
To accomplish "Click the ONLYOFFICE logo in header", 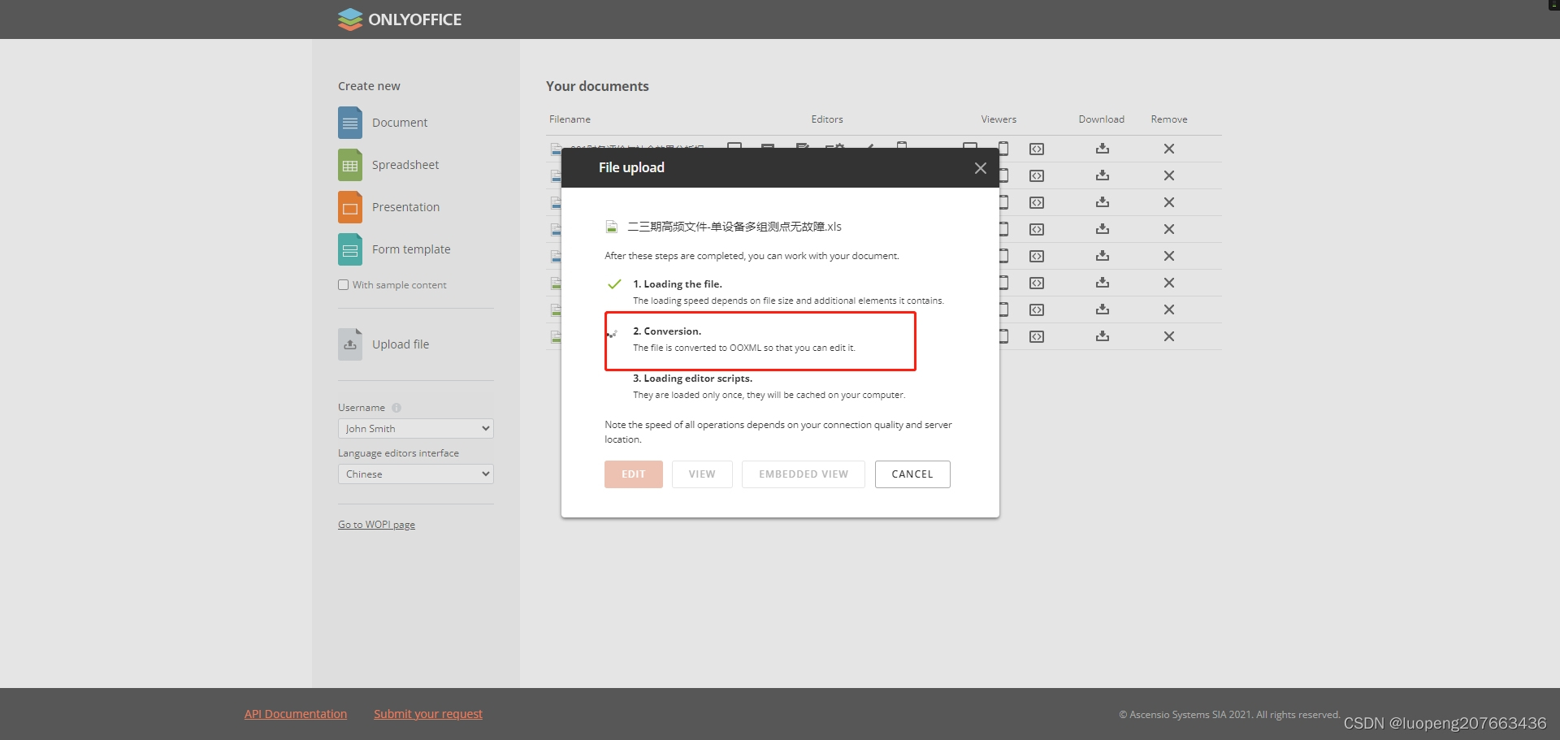I will click(x=400, y=19).
